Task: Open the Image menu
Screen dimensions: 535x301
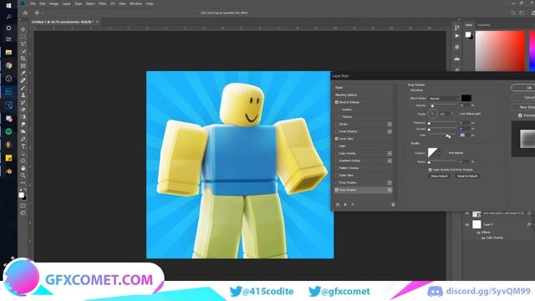Action: coord(53,3)
